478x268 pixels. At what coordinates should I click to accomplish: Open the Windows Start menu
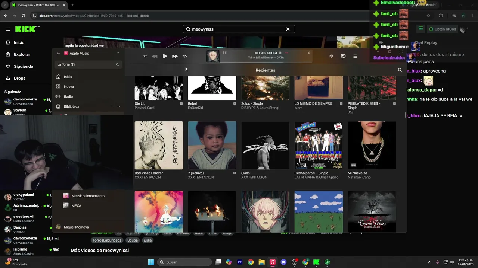click(x=151, y=262)
